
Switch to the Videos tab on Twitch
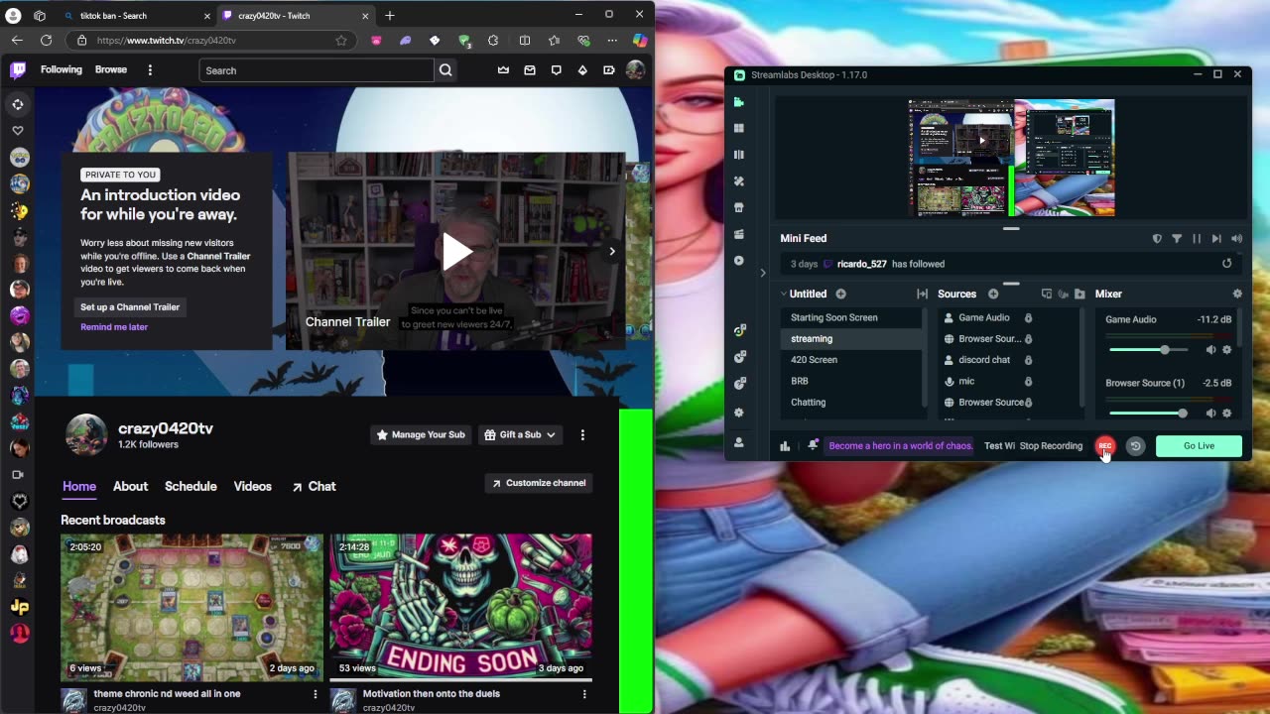pyautogui.click(x=252, y=486)
